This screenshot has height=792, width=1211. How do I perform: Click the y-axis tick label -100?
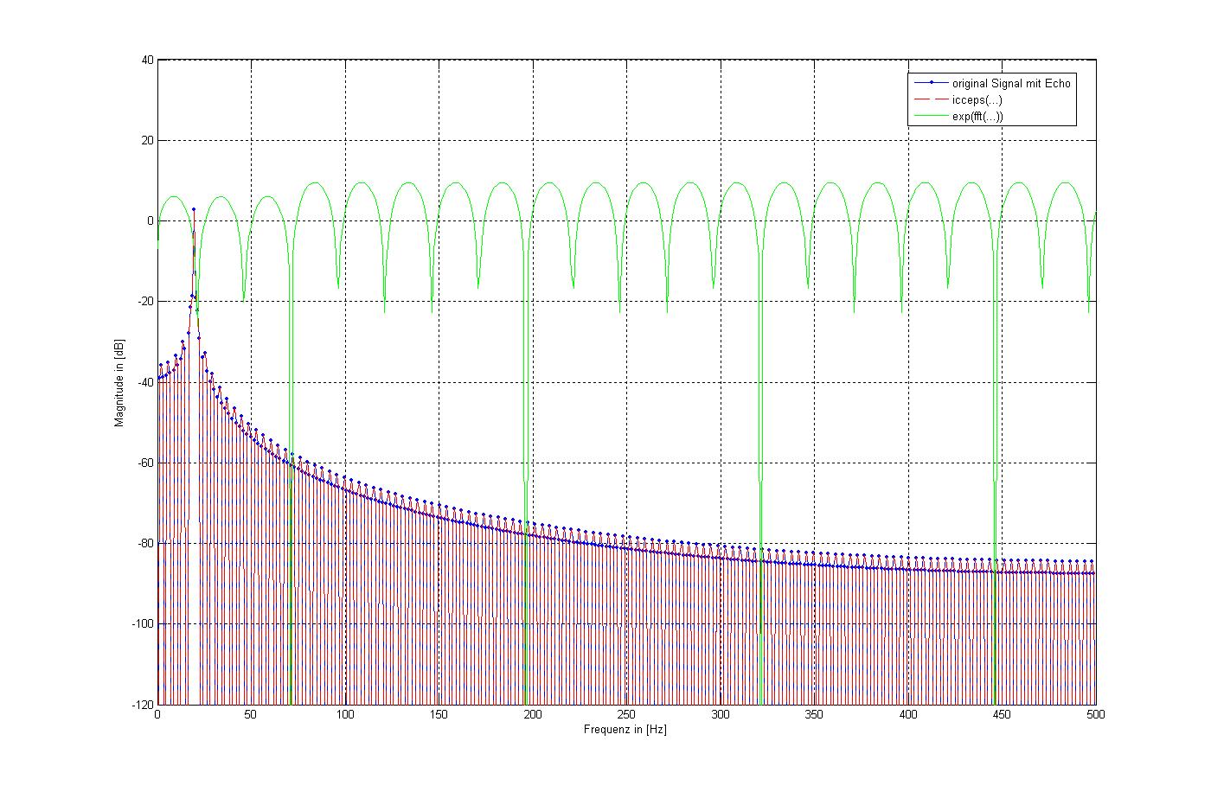(x=143, y=624)
